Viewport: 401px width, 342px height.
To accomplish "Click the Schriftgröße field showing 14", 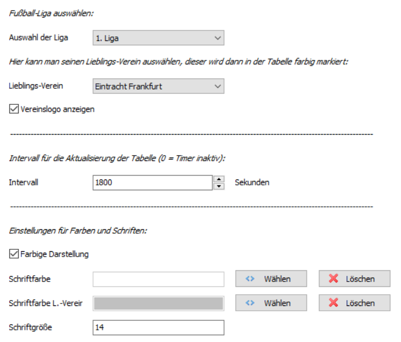I will point(159,327).
